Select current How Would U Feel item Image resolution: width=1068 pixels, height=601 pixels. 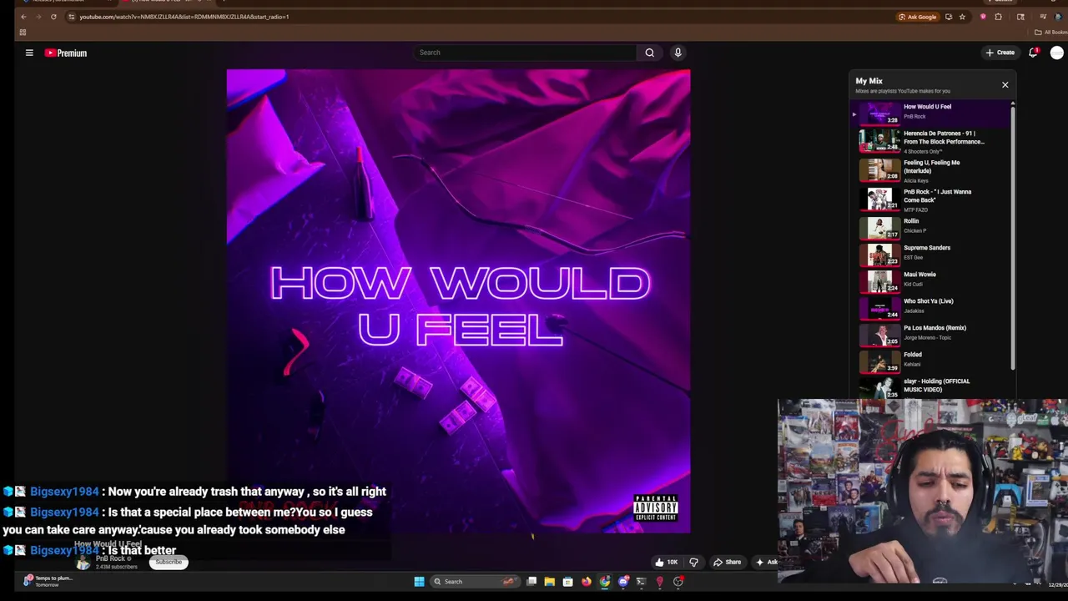pos(930,112)
